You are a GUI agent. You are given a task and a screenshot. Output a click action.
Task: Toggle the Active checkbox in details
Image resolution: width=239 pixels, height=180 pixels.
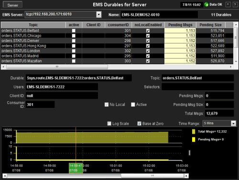[133, 105]
